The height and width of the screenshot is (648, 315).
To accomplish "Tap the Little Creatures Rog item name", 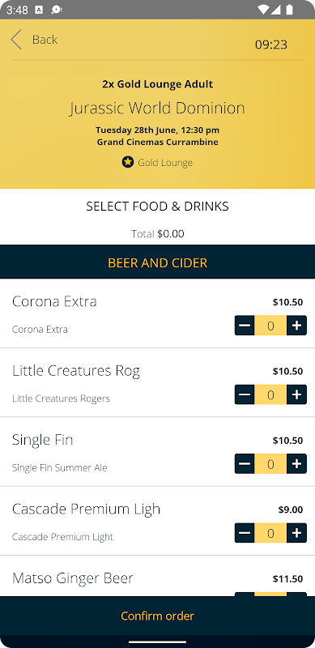I will coord(76,371).
